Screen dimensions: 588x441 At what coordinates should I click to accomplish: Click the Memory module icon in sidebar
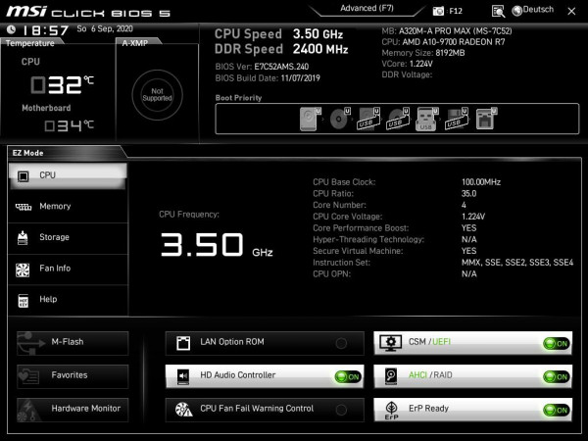click(x=24, y=207)
